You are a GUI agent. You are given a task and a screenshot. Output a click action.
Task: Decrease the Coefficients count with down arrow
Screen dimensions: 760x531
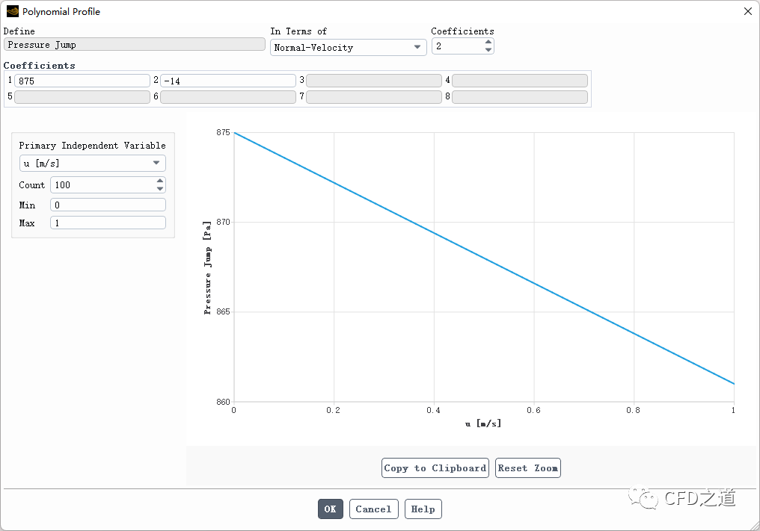coord(488,50)
